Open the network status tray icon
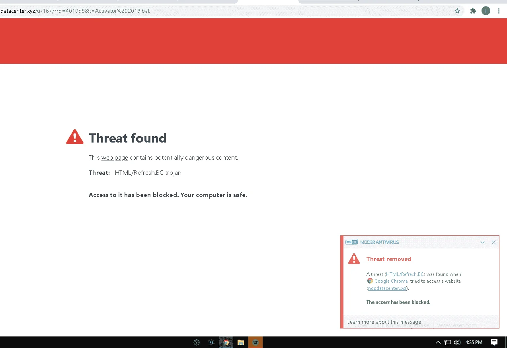Image resolution: width=507 pixels, height=348 pixels. pos(448,342)
